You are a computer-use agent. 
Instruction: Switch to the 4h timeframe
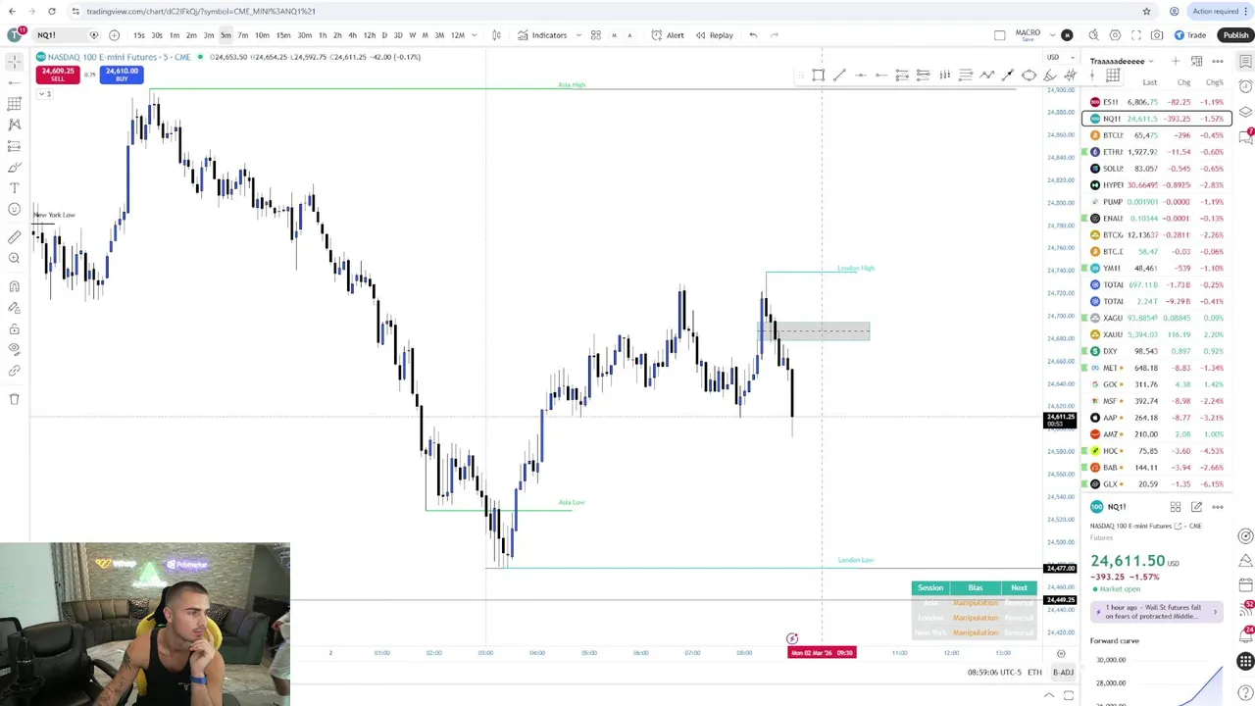352,35
